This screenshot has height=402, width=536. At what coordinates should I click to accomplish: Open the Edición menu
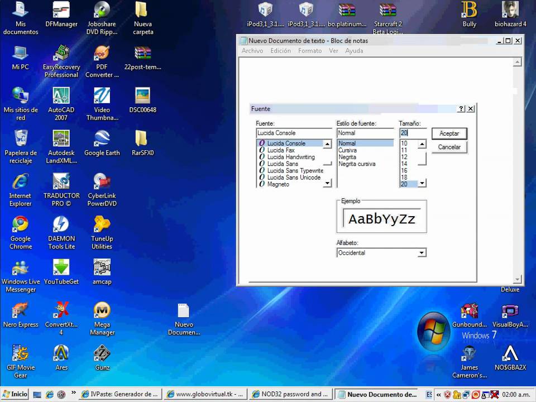tap(280, 51)
